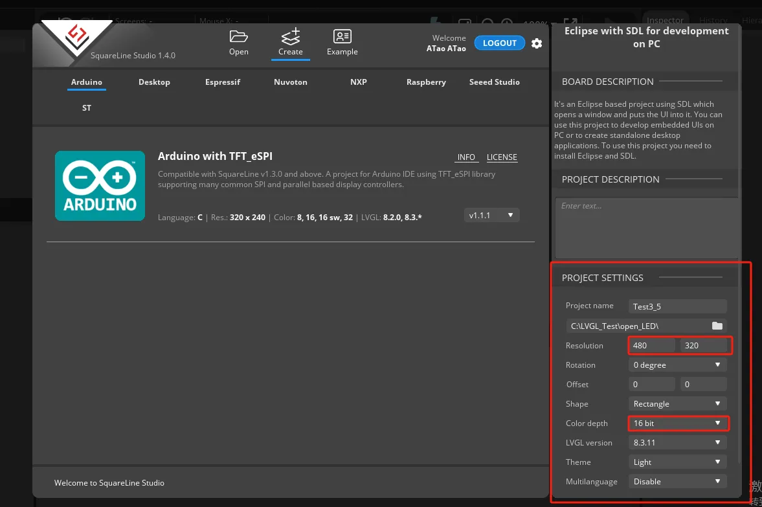Click the Project Description text area
Screen dimensions: 762x507
(x=646, y=227)
